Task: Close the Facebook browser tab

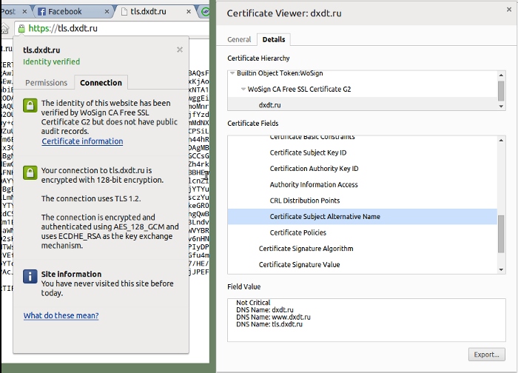Action: pyautogui.click(x=108, y=12)
